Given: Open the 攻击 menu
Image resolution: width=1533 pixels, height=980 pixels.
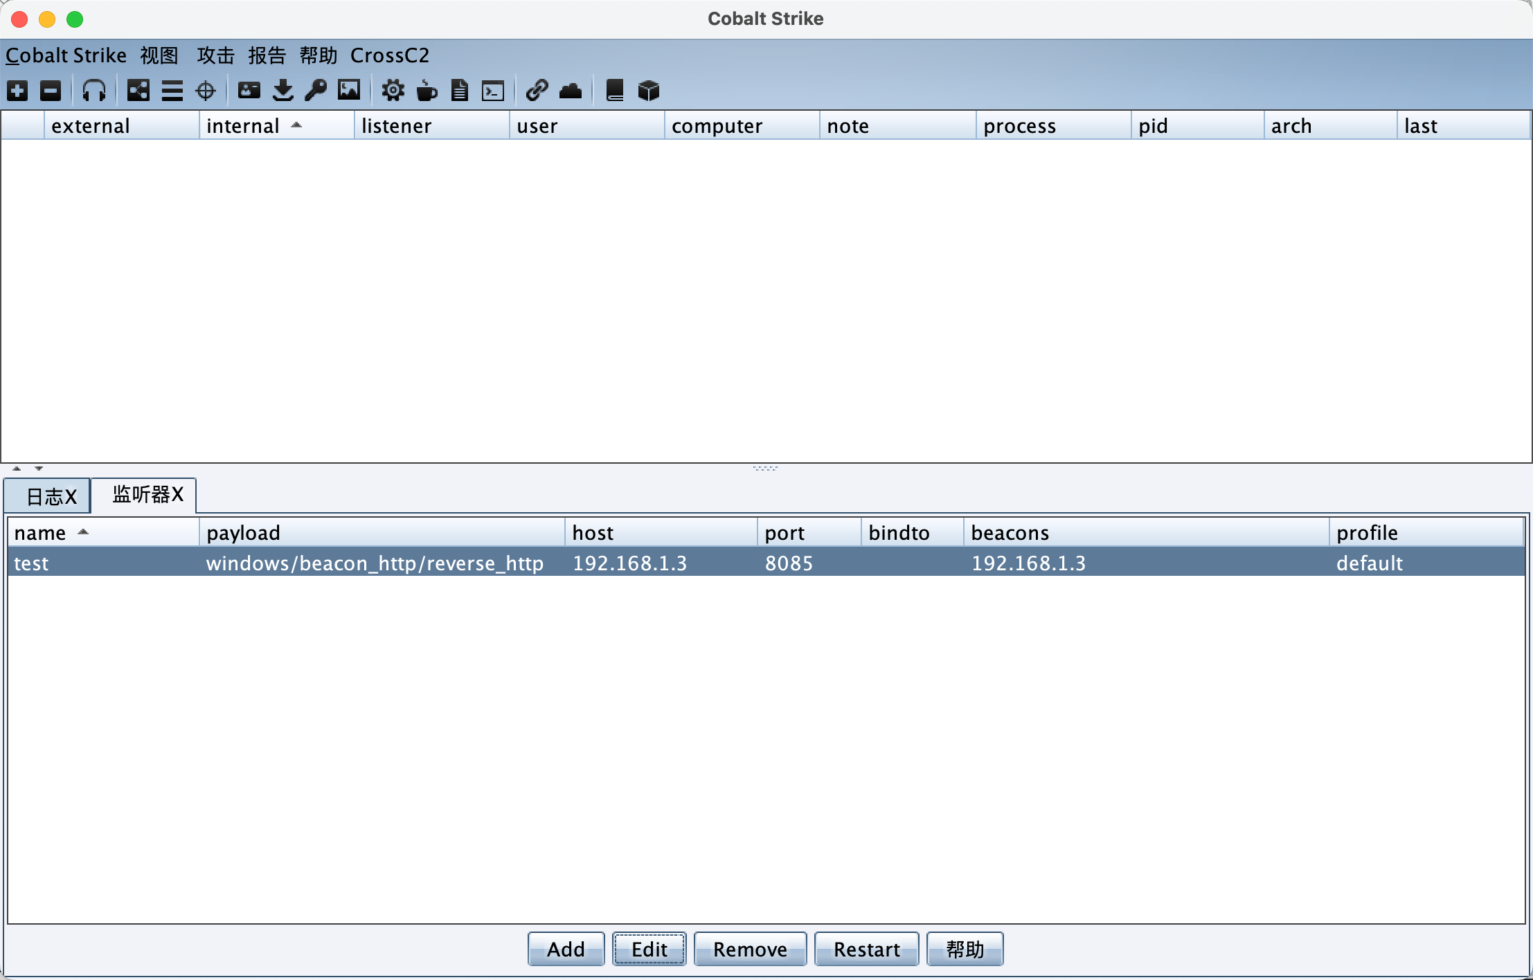Looking at the screenshot, I should [216, 55].
